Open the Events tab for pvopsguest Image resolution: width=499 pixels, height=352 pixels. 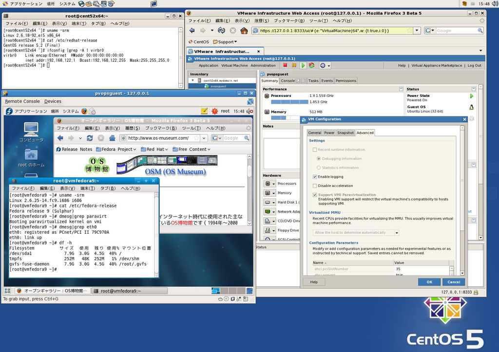pyautogui.click(x=327, y=81)
